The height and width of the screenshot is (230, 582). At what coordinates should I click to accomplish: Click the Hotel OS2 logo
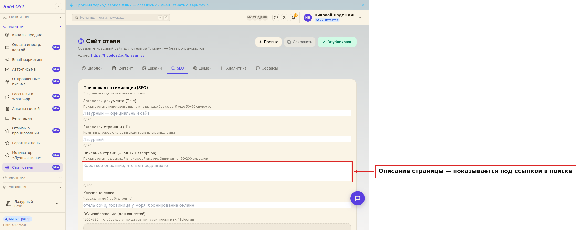(14, 7)
